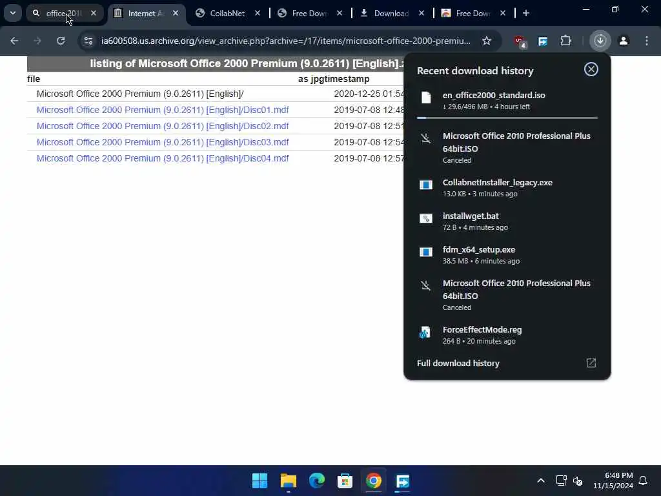Switch to the CollabNet tab
Image resolution: width=661 pixels, height=496 pixels.
[227, 13]
